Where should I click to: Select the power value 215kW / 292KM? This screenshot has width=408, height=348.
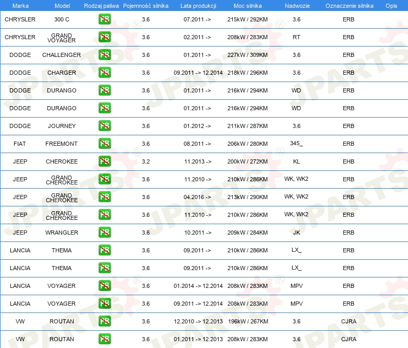tap(247, 19)
